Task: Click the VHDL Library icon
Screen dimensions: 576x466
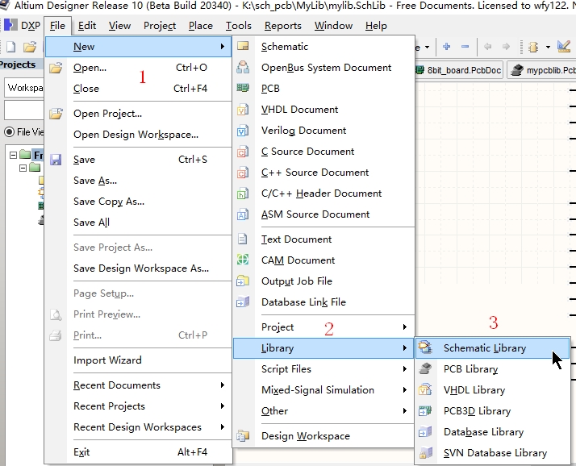Action: click(425, 389)
